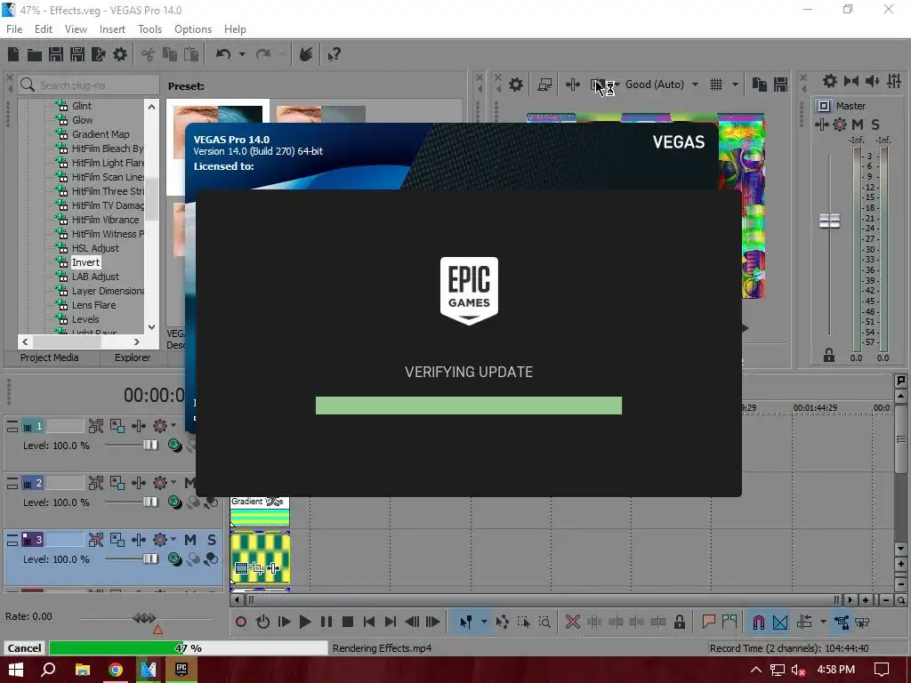Click the Cut scissors icon

coord(149,54)
